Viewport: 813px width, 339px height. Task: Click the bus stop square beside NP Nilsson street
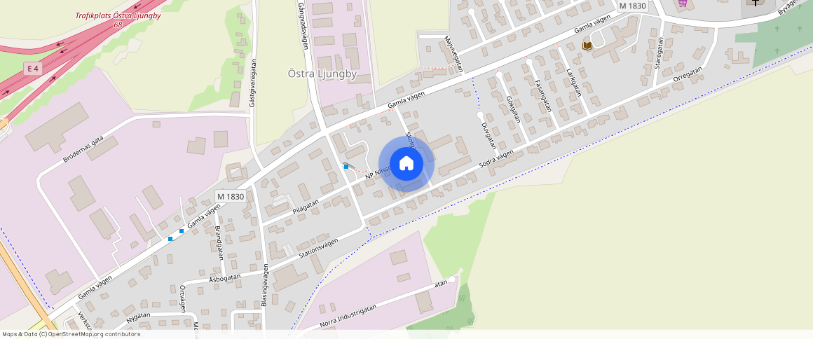(346, 167)
